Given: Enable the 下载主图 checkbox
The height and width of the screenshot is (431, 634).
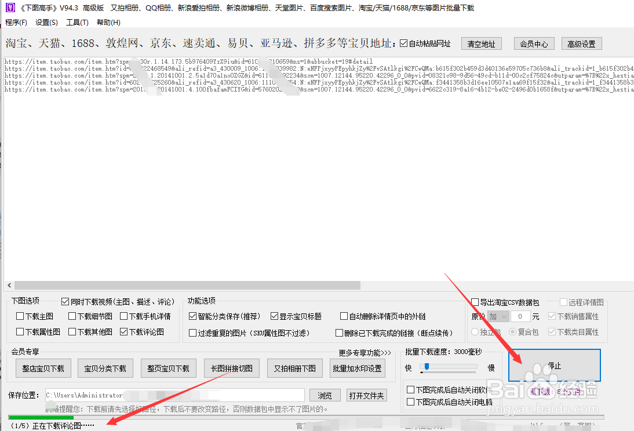Looking at the screenshot, I should (20, 316).
